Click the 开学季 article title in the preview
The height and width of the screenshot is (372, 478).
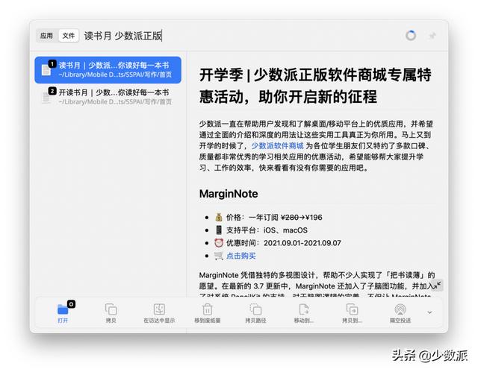pos(315,86)
